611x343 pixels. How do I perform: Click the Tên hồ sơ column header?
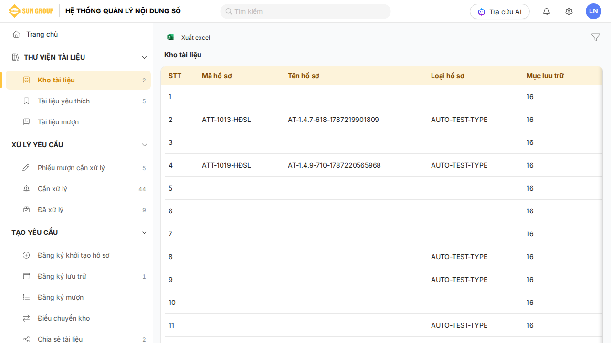304,76
